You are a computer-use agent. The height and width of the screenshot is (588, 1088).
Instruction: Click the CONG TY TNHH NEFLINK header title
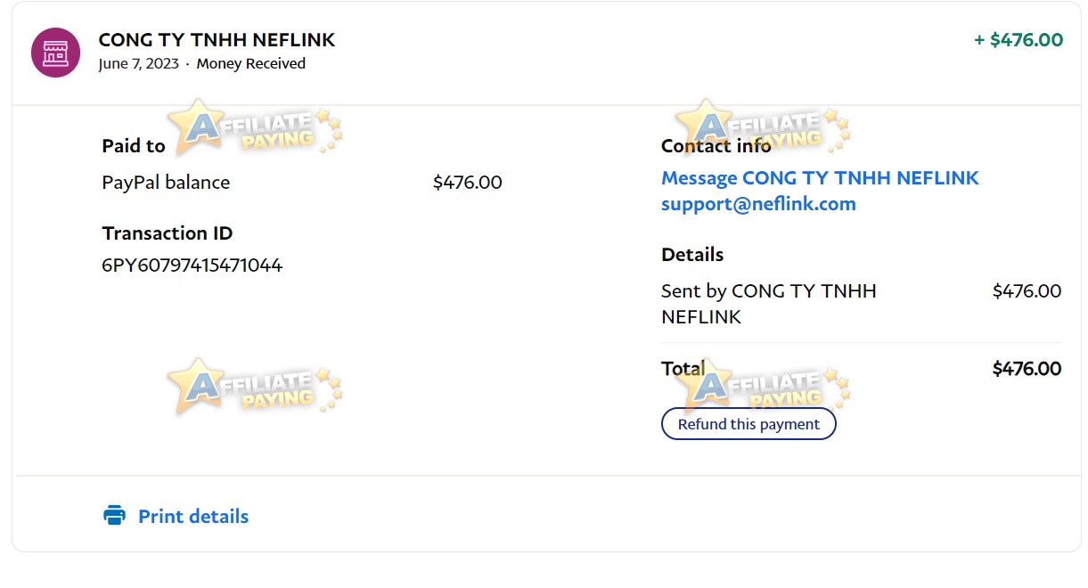click(217, 40)
